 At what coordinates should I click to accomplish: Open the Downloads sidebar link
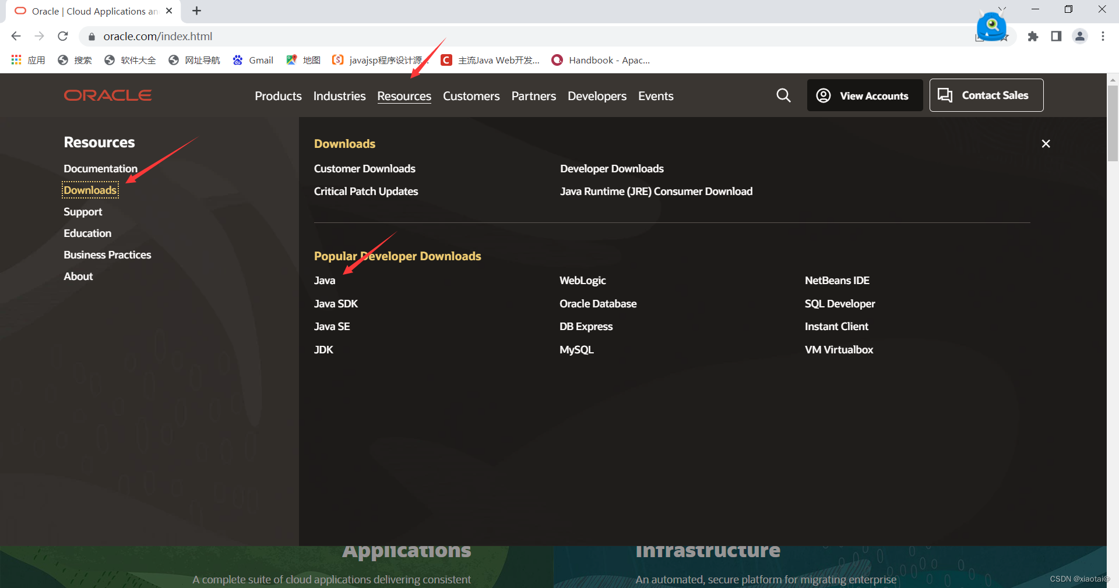90,190
